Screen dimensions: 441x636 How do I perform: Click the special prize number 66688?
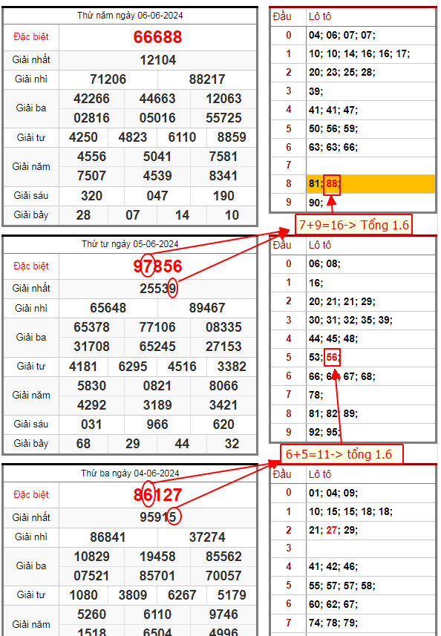[157, 37]
